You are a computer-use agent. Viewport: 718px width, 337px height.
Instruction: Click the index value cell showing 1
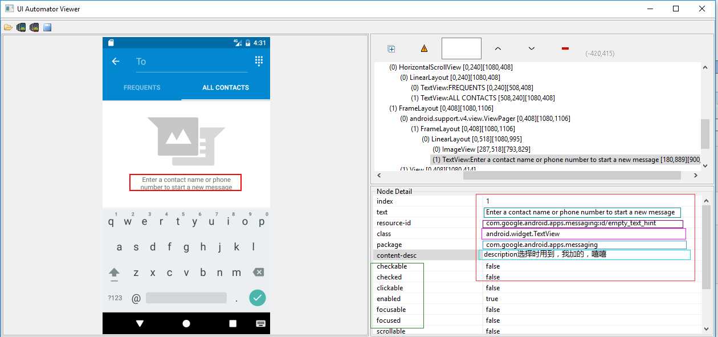click(x=593, y=201)
